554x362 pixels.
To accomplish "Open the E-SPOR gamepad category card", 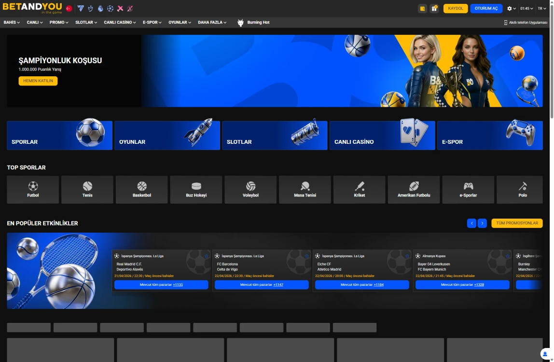I will (490, 136).
